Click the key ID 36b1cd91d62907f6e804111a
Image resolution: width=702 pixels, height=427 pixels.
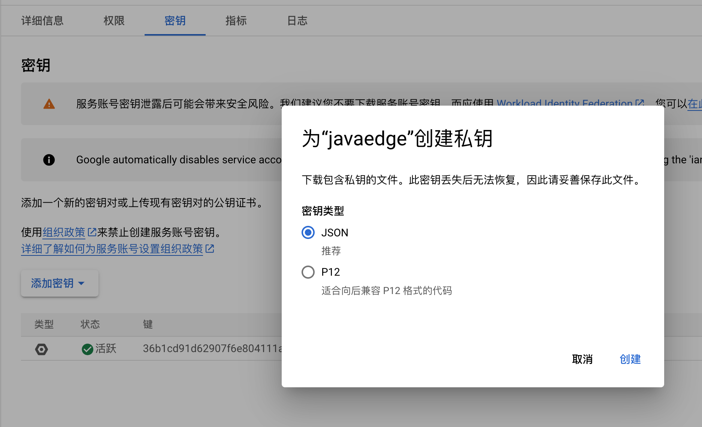tap(212, 349)
